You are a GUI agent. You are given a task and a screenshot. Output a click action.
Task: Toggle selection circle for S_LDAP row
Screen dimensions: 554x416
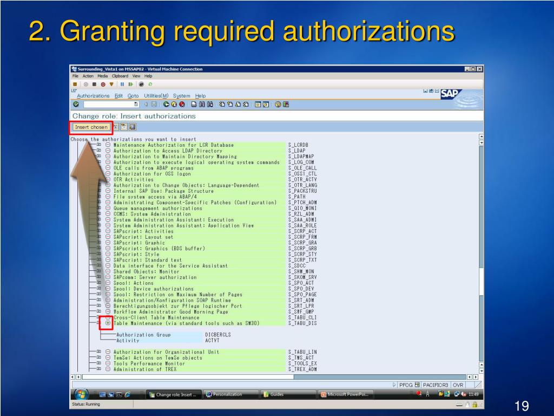click(108, 151)
